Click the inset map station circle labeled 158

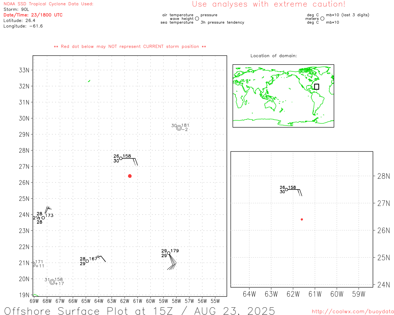(287, 189)
